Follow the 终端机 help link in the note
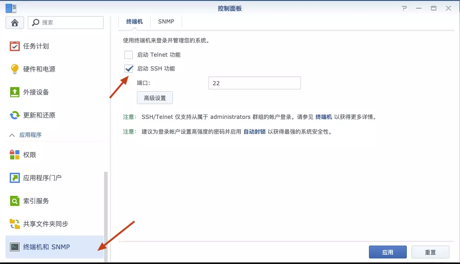The width and height of the screenshot is (460, 264). coord(324,117)
